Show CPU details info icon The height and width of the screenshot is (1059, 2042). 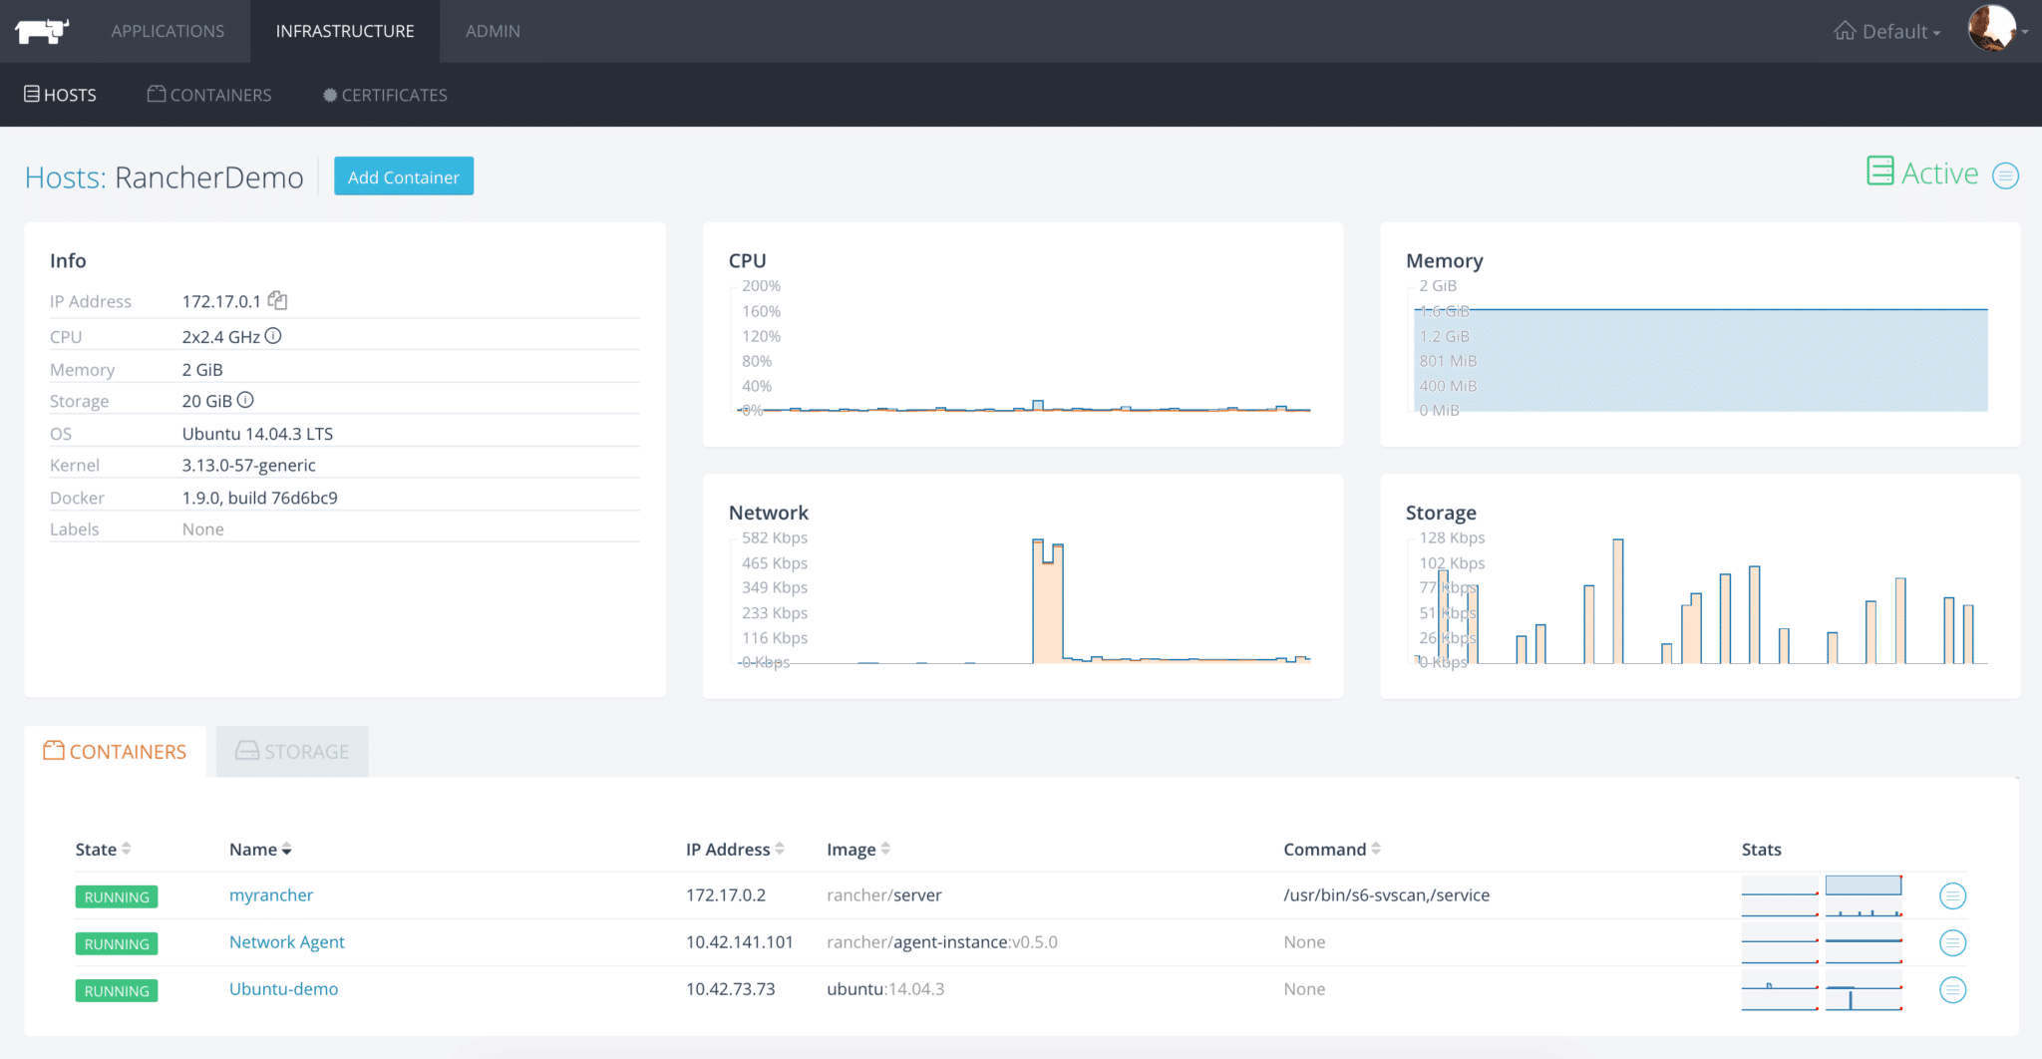point(273,336)
